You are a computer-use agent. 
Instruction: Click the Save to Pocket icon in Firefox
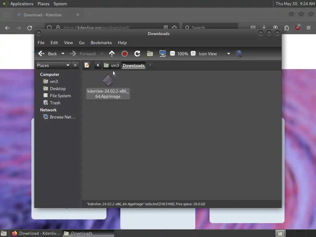click(x=253, y=27)
